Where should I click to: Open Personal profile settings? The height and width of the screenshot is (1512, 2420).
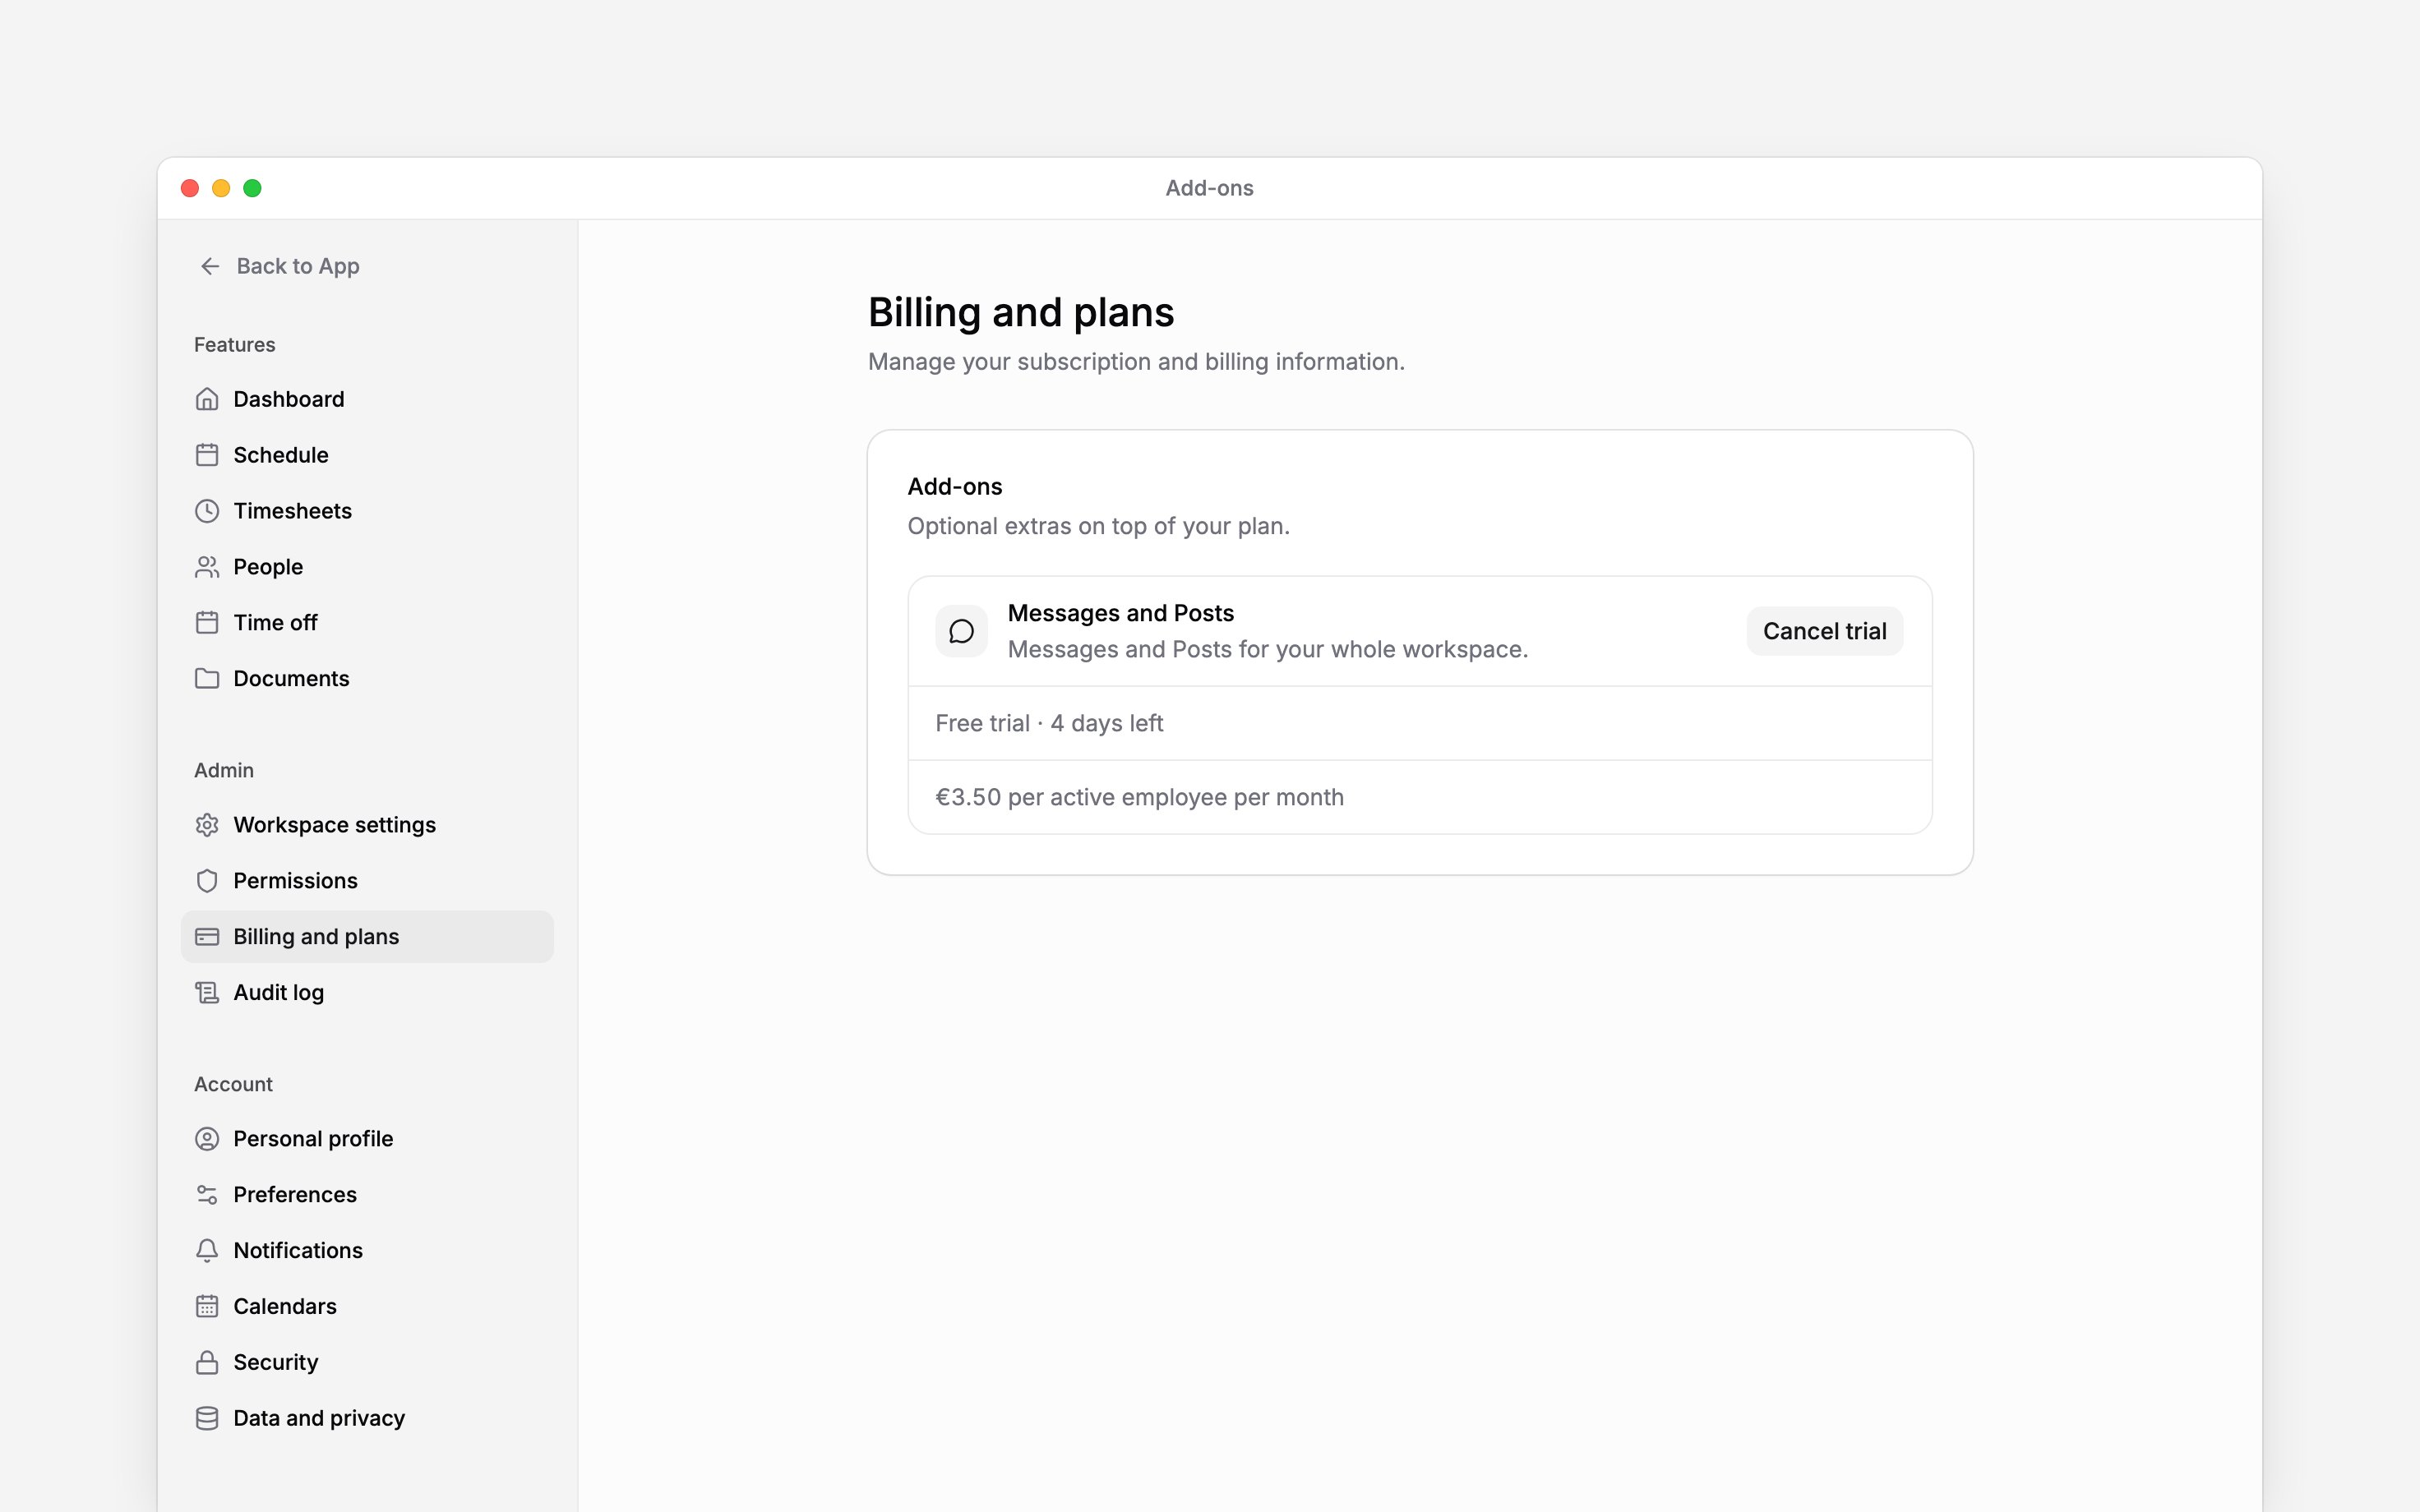point(367,1139)
